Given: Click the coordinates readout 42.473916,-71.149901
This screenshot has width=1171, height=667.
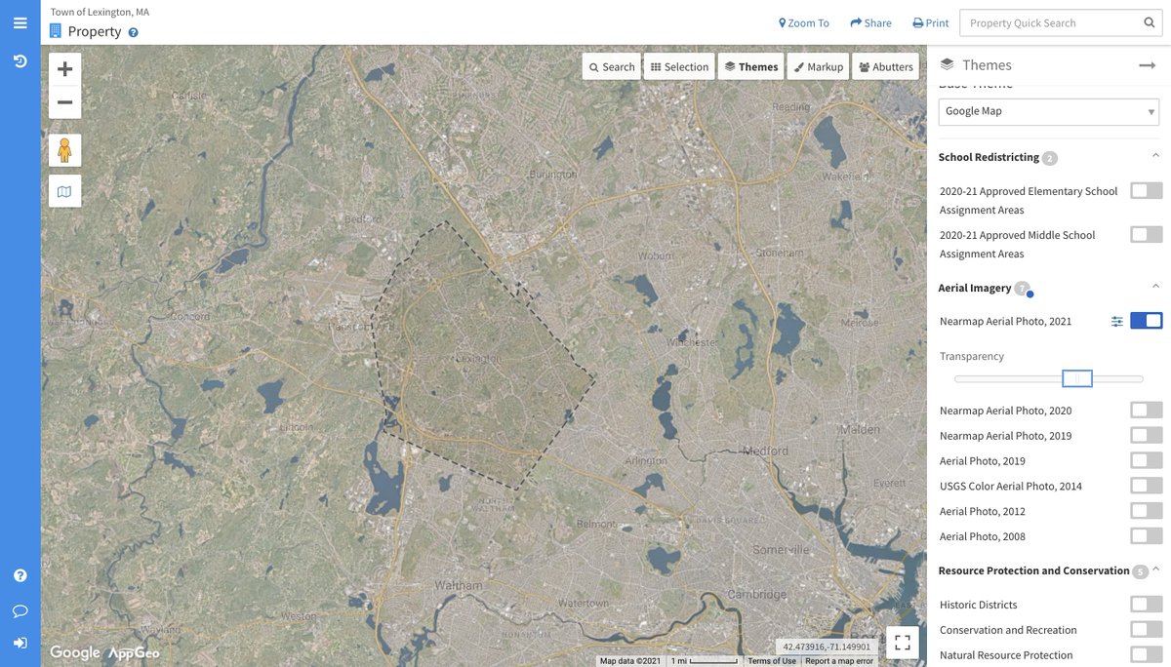Looking at the screenshot, I should click(827, 647).
